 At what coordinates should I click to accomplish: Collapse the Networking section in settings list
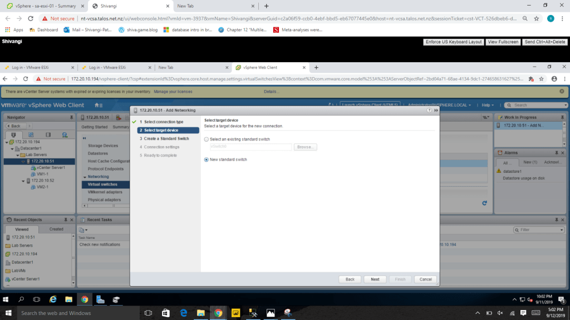pos(83,177)
